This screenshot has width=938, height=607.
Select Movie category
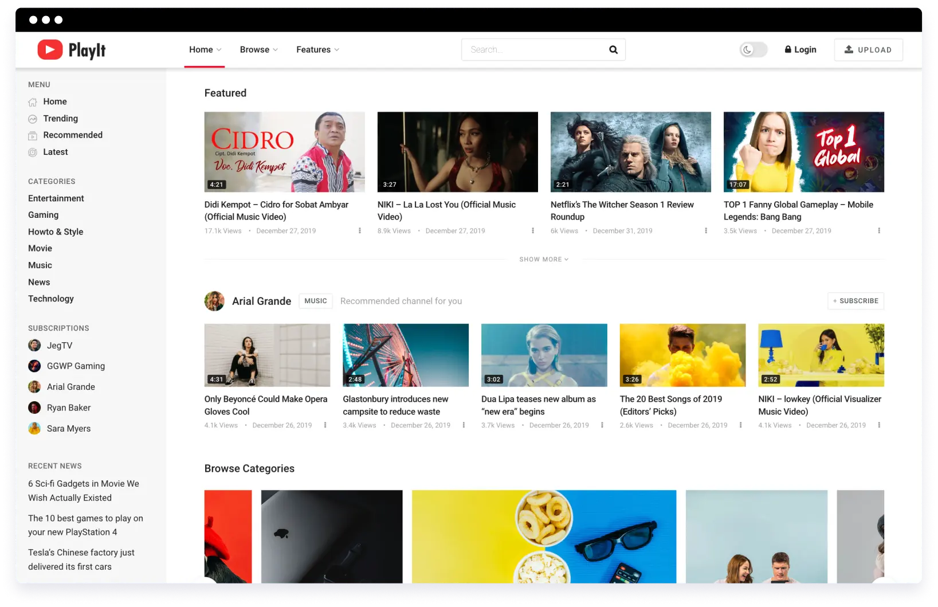pos(40,249)
